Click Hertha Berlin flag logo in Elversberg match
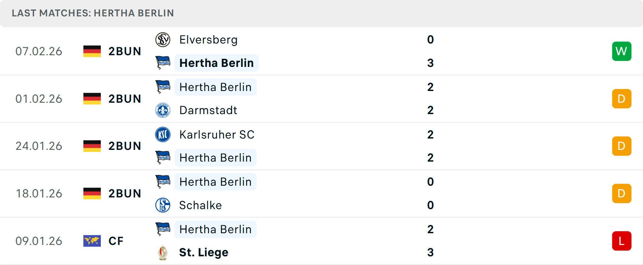The width and height of the screenshot is (643, 265). tap(163, 63)
